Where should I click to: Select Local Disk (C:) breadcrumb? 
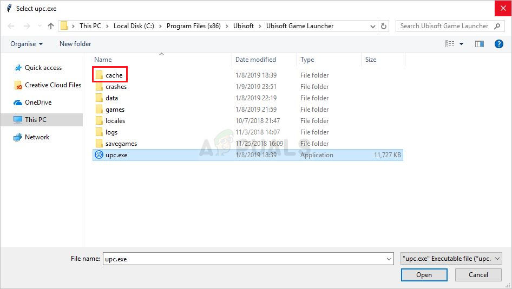(134, 26)
